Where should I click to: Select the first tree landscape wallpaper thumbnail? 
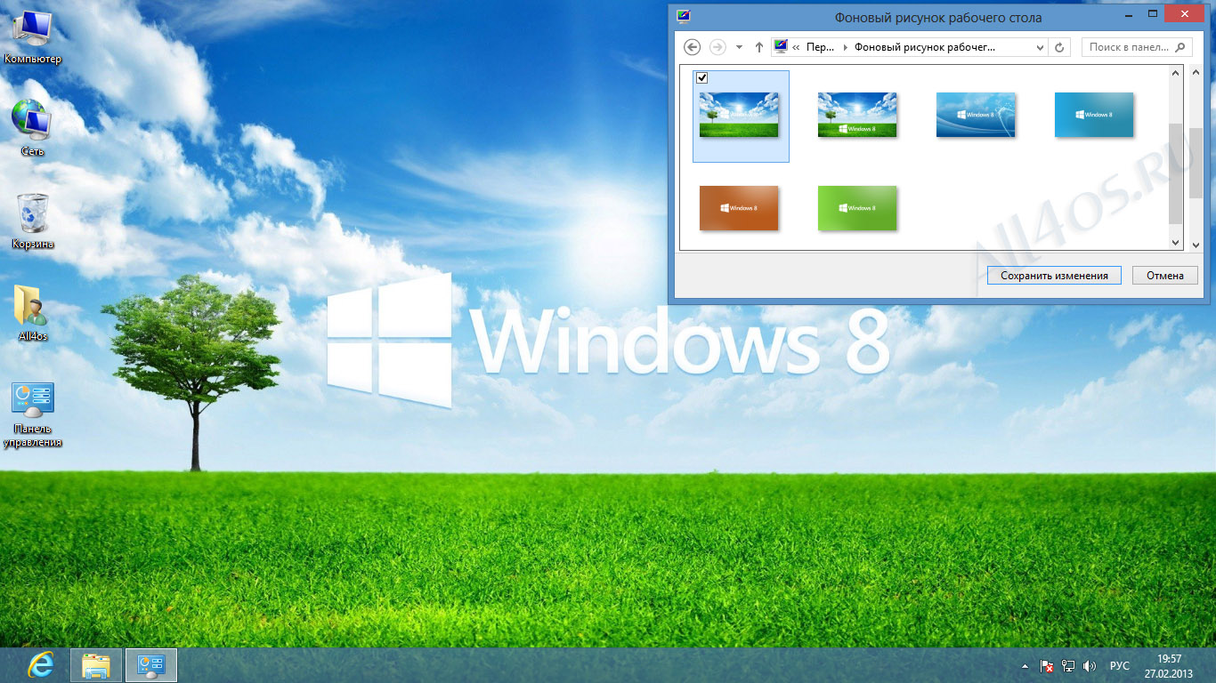[x=739, y=115]
